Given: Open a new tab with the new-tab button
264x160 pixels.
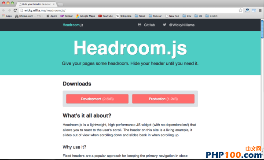Looking at the screenshot, I should (x=60, y=4).
